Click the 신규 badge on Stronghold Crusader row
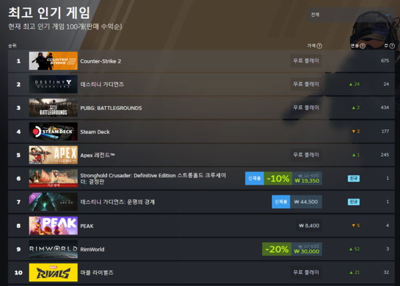The image size is (400, 286). click(353, 179)
